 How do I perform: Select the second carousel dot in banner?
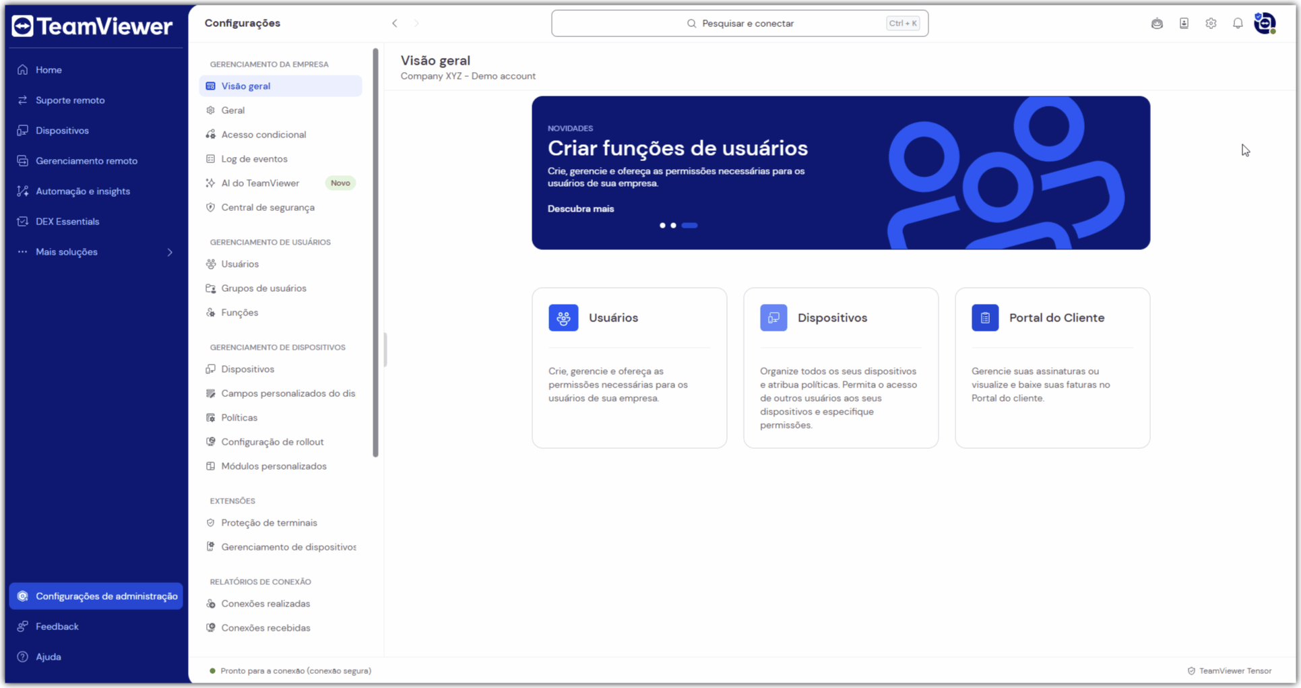(x=673, y=225)
